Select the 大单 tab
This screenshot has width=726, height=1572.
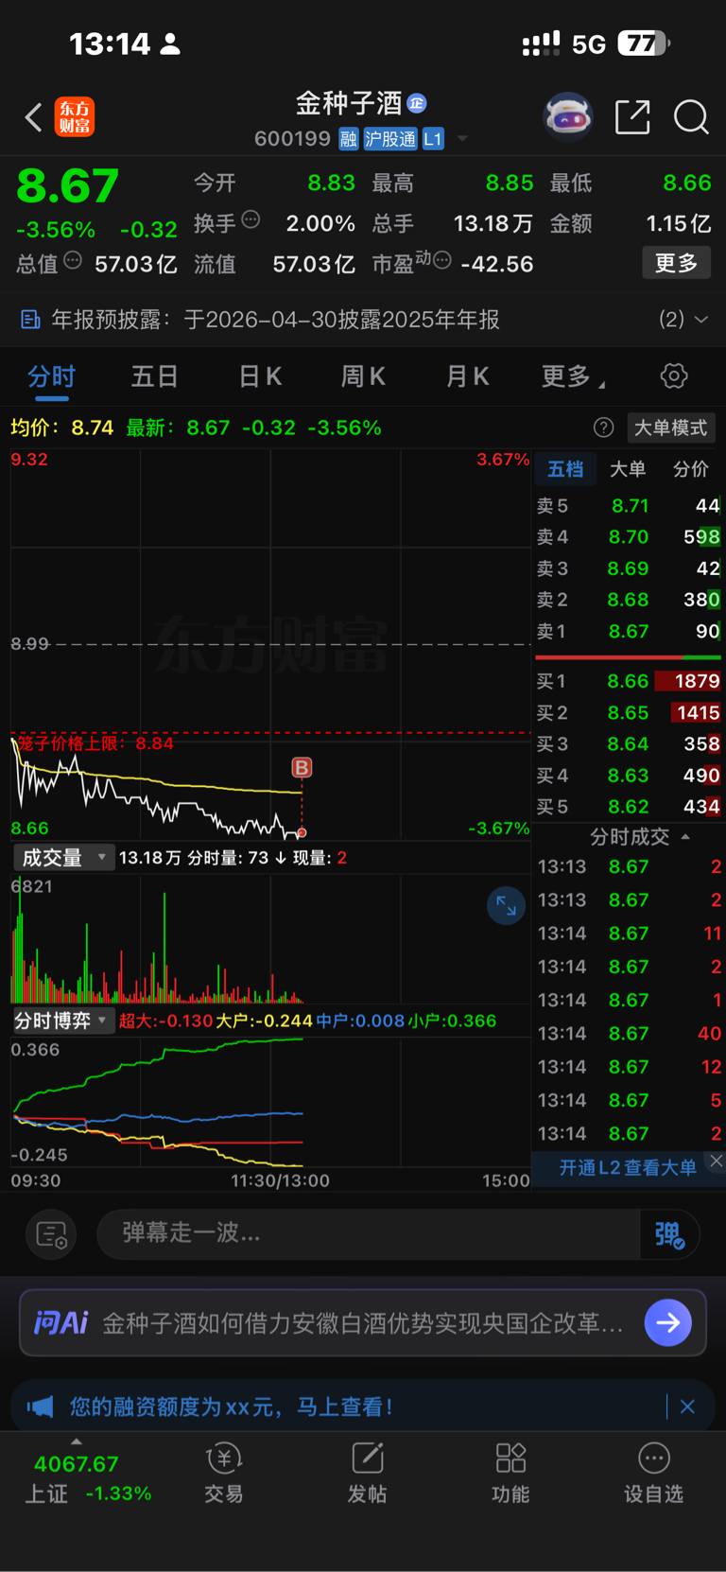click(x=628, y=469)
